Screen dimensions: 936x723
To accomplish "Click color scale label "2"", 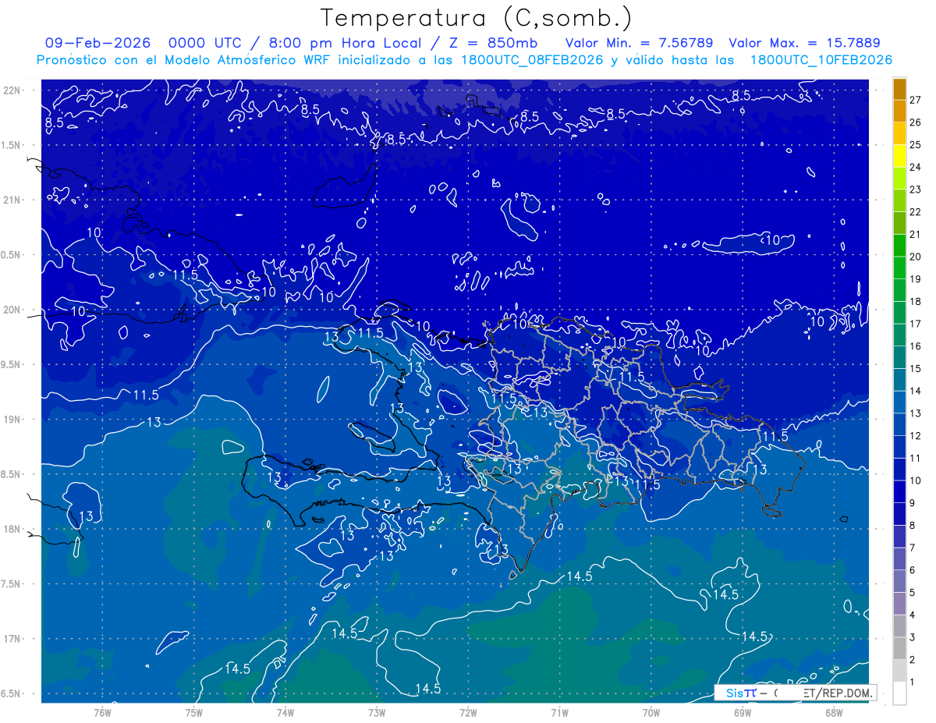I will (913, 661).
